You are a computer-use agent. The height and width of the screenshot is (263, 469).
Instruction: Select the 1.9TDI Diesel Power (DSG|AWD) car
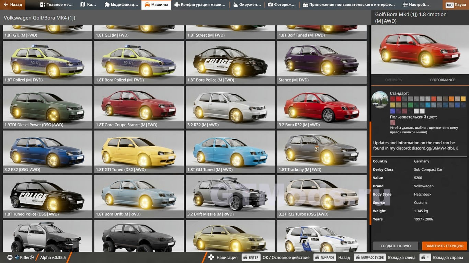(x=48, y=107)
